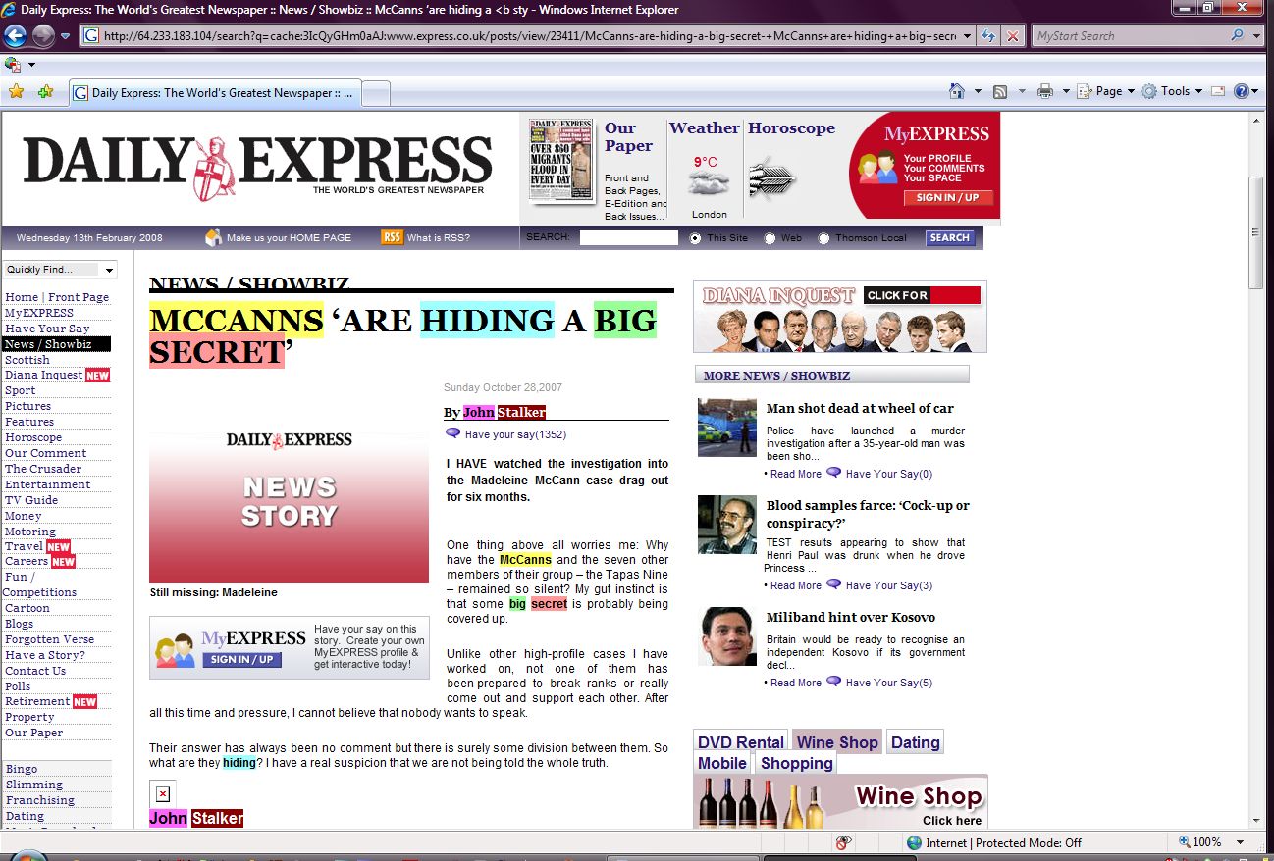Click the orange RSS badge icon
Image resolution: width=1274 pixels, height=861 pixels.
(x=392, y=237)
